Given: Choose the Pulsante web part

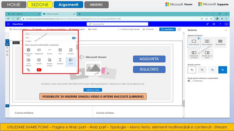Looking at the screenshot, I should pyautogui.click(x=39, y=61).
